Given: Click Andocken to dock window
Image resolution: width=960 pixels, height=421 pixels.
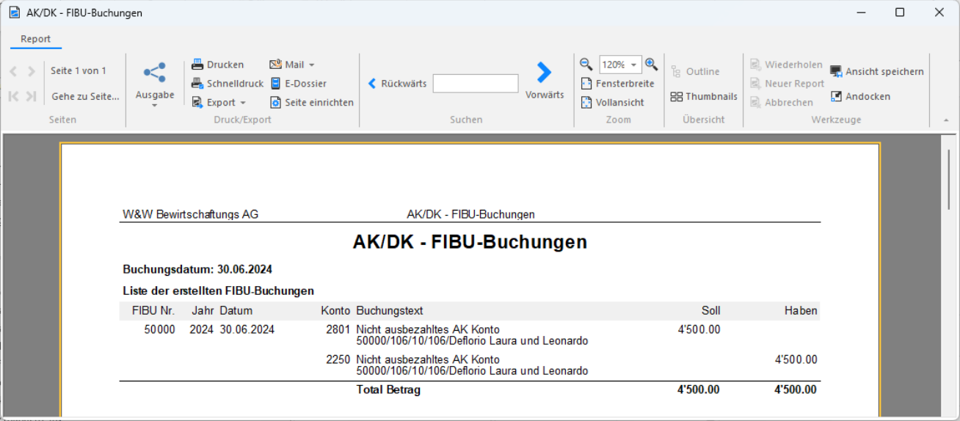Looking at the screenshot, I should 860,96.
